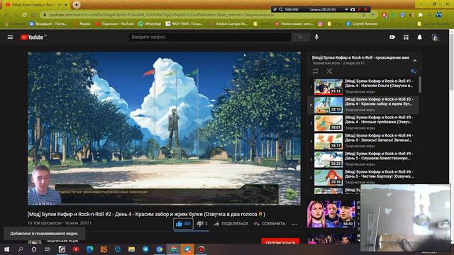Click the YouTube search magnifier button
The image size is (454, 255).
tap(300, 37)
